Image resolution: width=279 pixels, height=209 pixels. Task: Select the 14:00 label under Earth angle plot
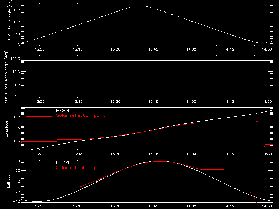point(191,49)
